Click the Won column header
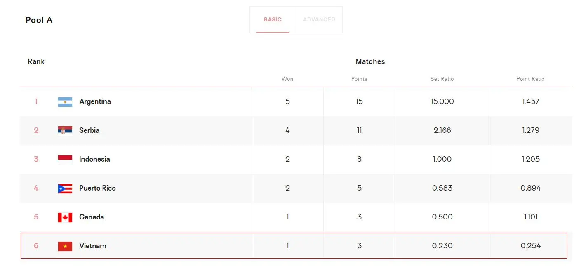This screenshot has height=271, width=581. pyautogui.click(x=287, y=79)
